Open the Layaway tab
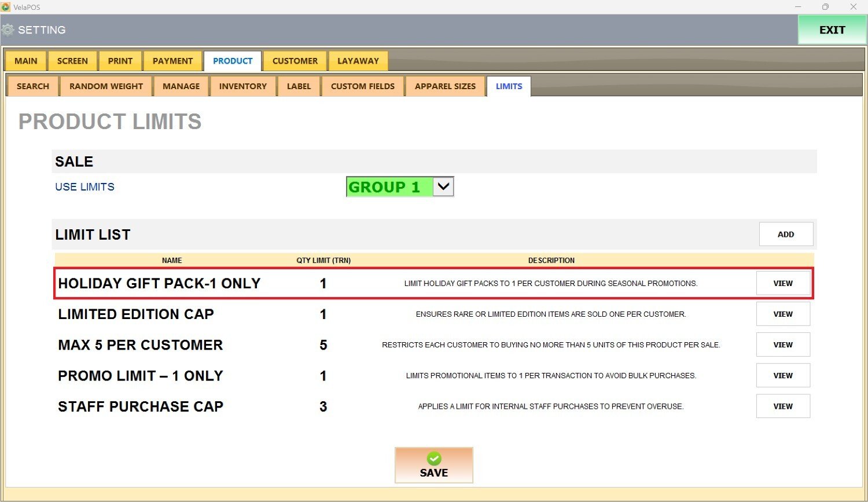This screenshot has height=502, width=868. tap(358, 61)
